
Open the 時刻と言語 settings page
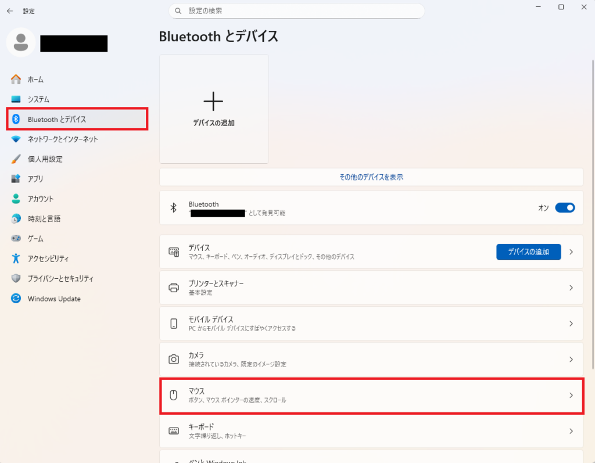[x=16, y=218]
